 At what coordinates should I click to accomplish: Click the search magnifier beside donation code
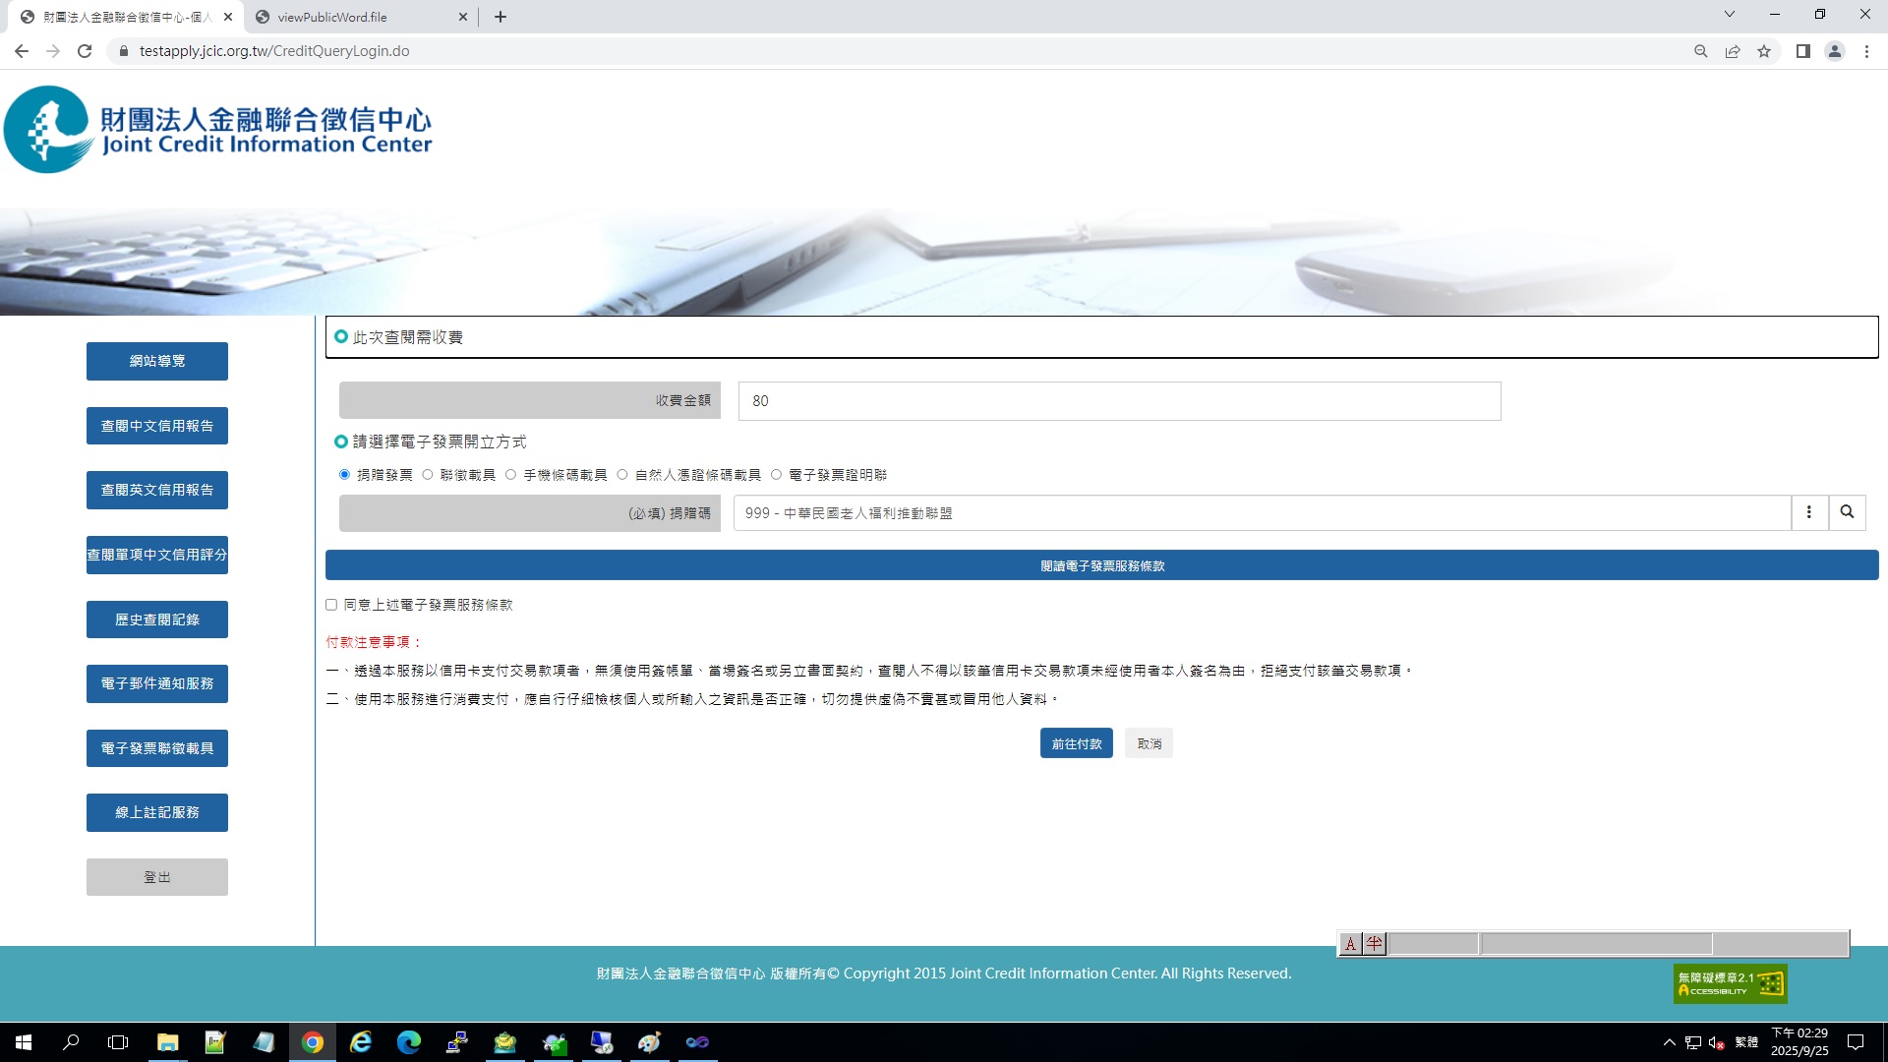pos(1847,512)
